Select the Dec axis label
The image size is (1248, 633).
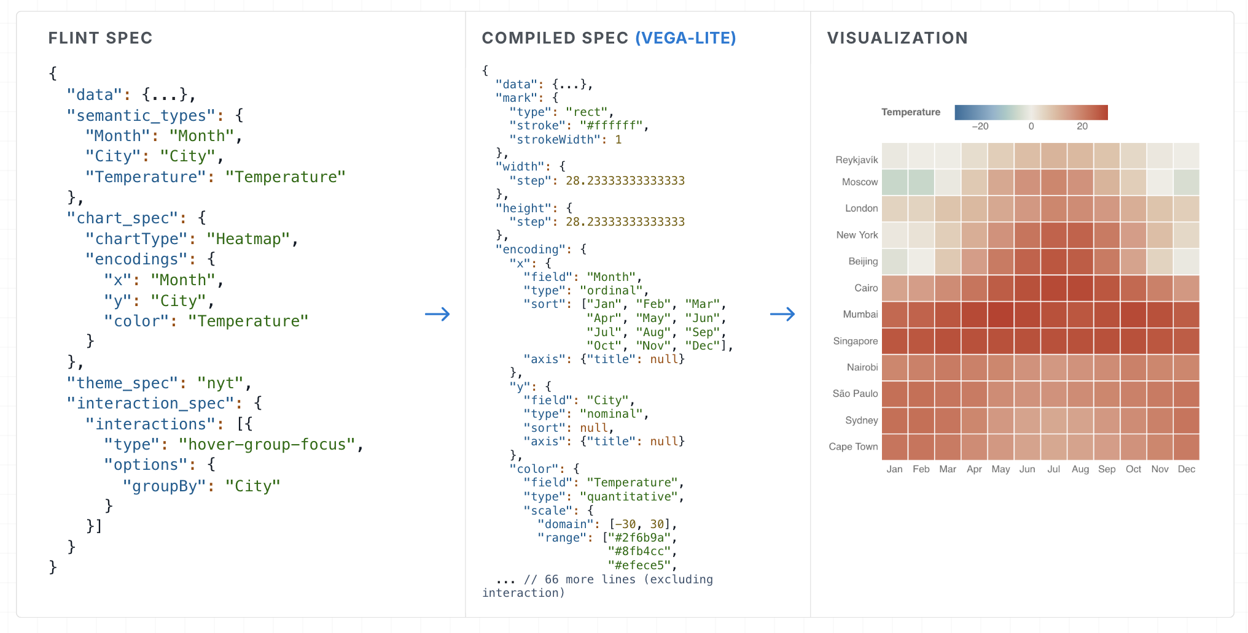[1187, 469]
